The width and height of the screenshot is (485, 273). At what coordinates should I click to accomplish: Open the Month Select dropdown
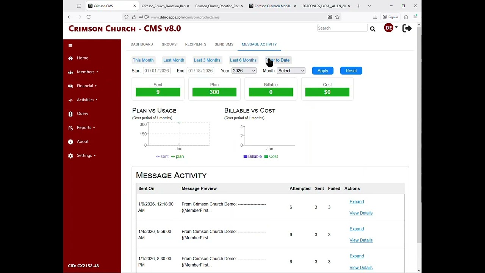click(x=291, y=71)
